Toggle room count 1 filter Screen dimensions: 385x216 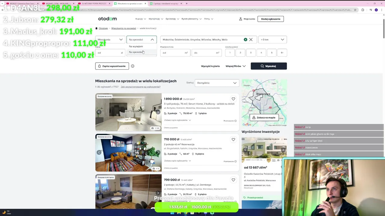[230, 53]
